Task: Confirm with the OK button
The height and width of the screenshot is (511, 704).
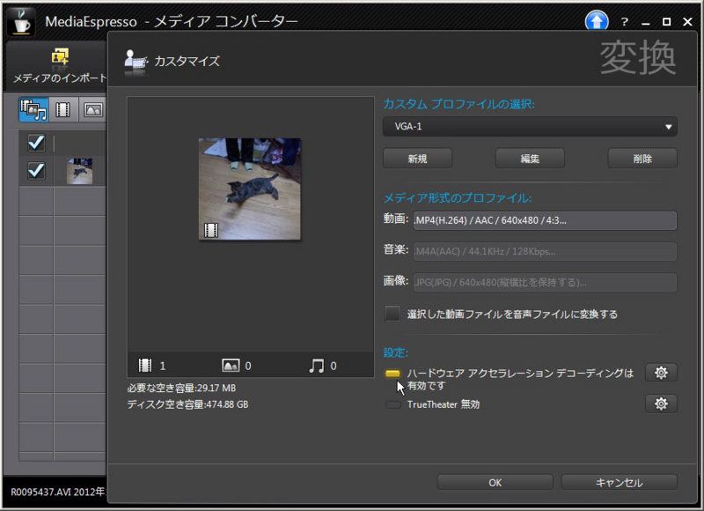Action: (495, 483)
